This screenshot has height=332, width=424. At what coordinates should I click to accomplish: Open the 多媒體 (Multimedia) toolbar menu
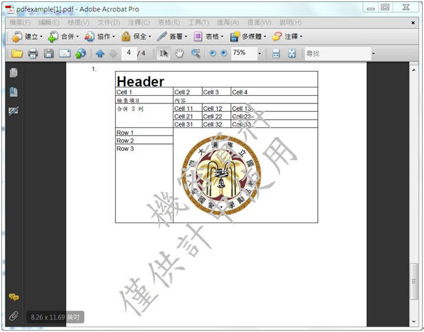[248, 37]
